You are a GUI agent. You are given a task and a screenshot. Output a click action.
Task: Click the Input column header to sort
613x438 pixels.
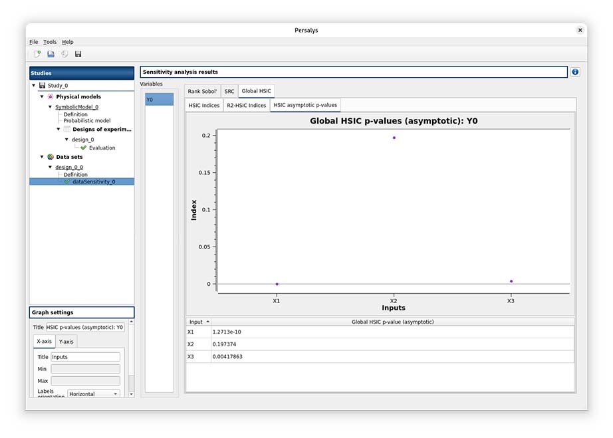198,322
